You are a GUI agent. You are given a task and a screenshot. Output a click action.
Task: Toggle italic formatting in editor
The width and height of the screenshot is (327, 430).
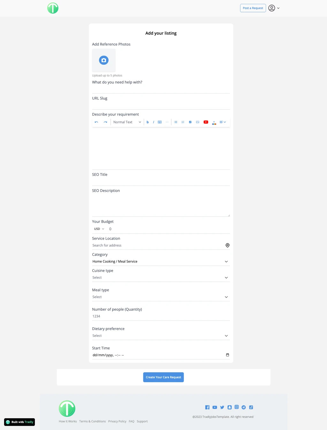154,122
